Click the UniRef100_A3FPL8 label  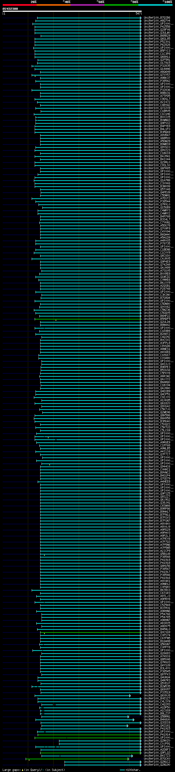[157, 343]
